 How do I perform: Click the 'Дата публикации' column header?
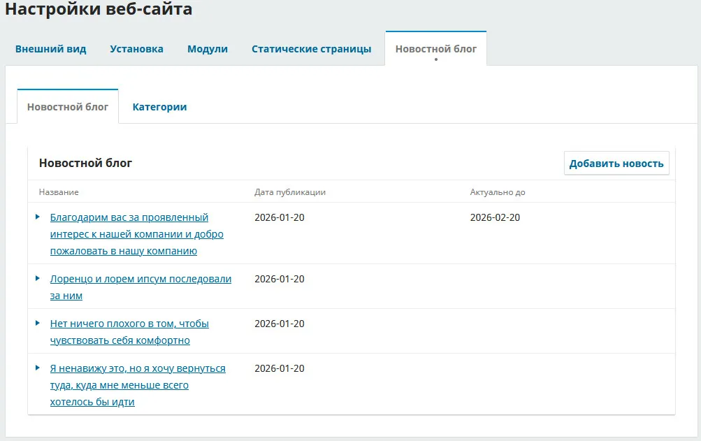pos(289,192)
